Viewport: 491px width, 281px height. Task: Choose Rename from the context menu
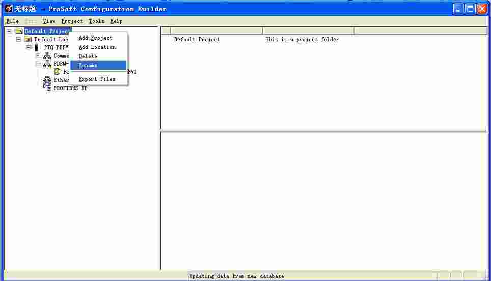[88, 66]
